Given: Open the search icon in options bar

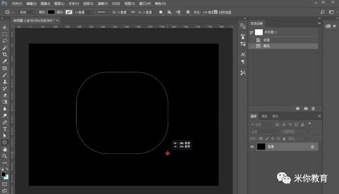Looking at the screenshot, I should pyautogui.click(x=323, y=12).
